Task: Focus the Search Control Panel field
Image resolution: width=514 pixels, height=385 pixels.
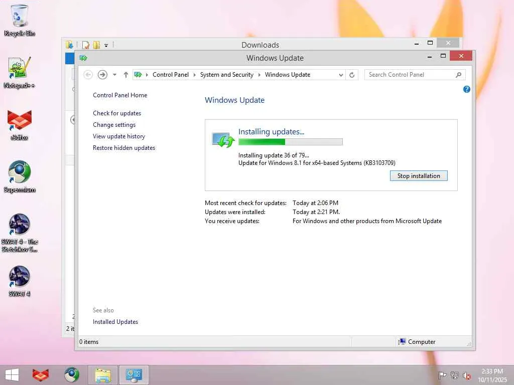Action: 410,75
